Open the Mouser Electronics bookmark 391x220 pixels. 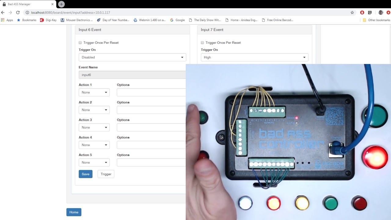[x=77, y=20]
